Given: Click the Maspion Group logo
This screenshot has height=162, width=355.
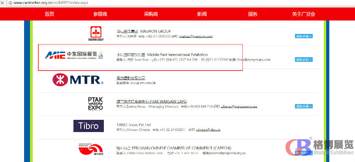Looking at the screenshot, I should pyautogui.click(x=96, y=34).
